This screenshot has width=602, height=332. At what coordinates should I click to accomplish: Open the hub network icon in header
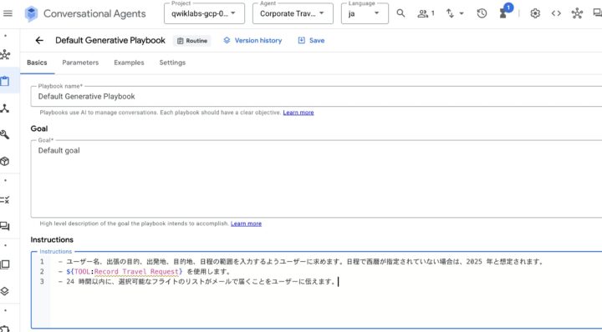577,13
